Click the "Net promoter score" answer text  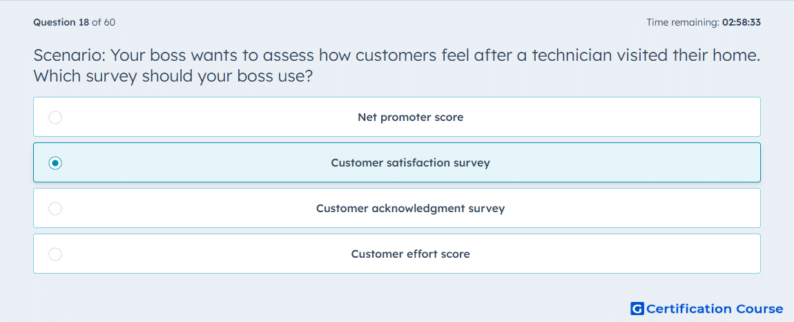pos(411,117)
